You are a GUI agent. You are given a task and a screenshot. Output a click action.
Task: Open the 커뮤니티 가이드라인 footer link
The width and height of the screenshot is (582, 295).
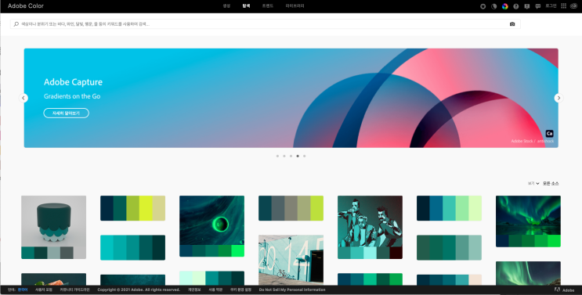[74, 290]
